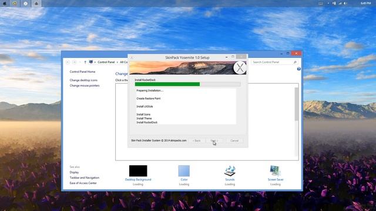Viewport: 376px width, 211px height.
Task: Select Install RocketDock line in log list
Action: tap(147, 122)
